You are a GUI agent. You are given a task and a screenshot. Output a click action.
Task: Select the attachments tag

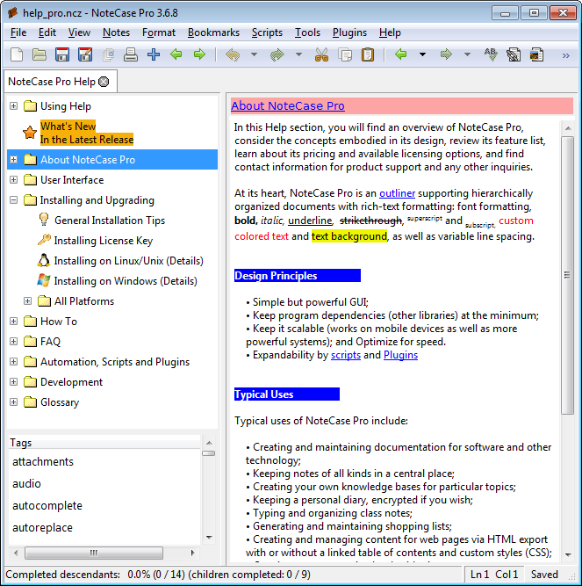(x=43, y=461)
